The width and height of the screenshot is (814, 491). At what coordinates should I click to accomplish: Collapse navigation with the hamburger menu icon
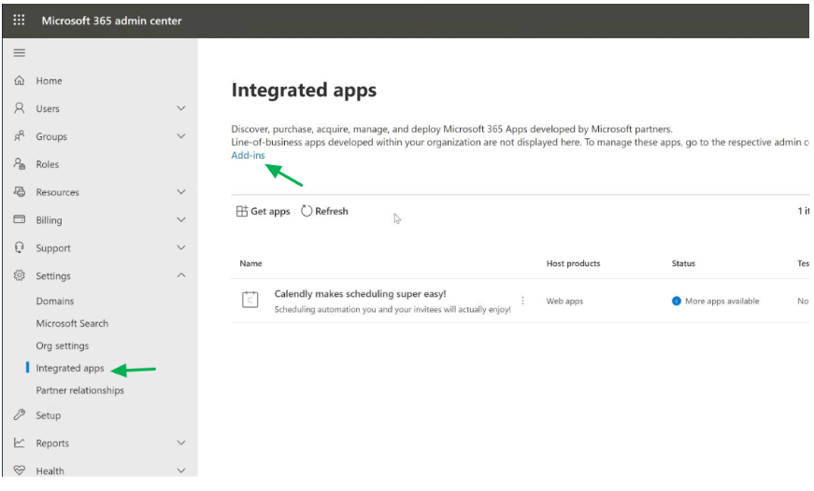click(20, 53)
